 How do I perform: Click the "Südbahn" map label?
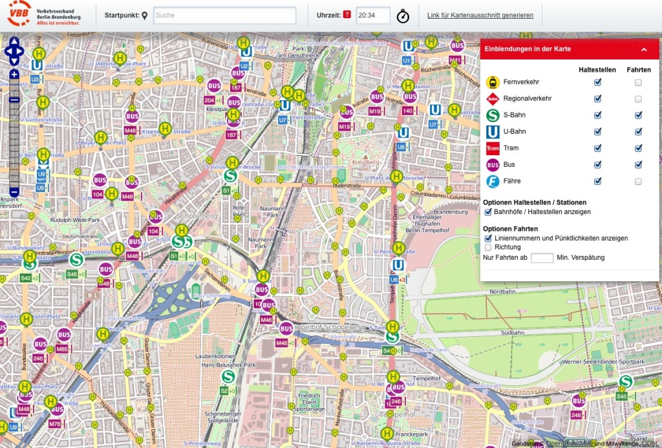pyautogui.click(x=512, y=333)
